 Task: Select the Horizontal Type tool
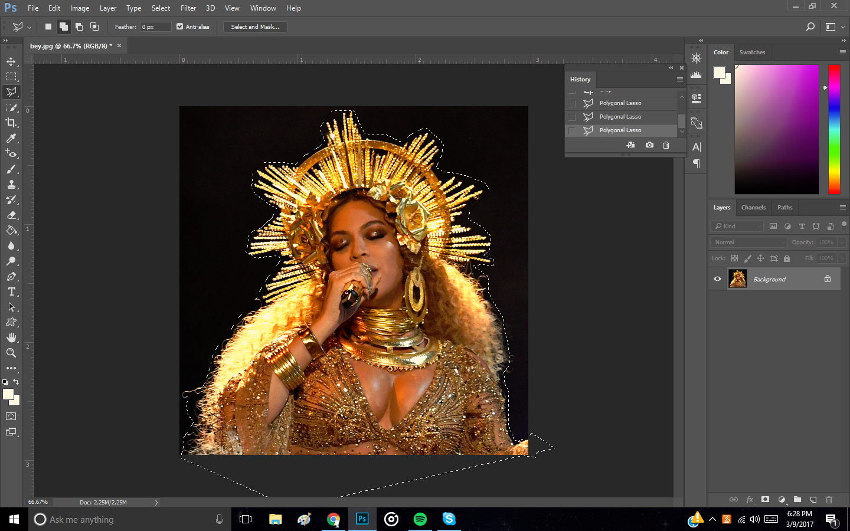tap(11, 291)
